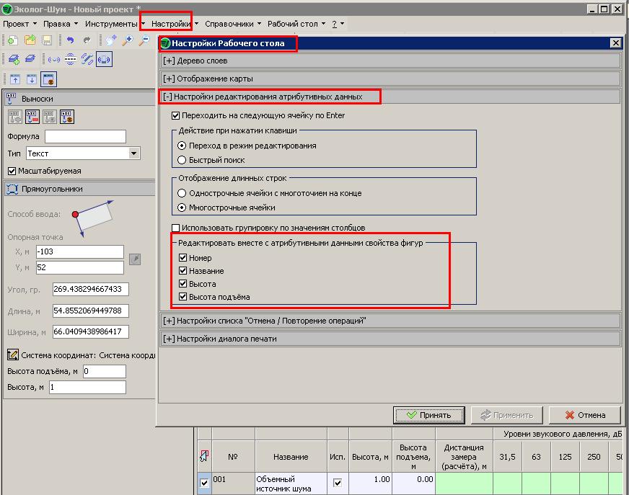Screen dimensions: 629x495
Task: Select the 'Быстрый поиск' radio button
Action: [x=182, y=160]
